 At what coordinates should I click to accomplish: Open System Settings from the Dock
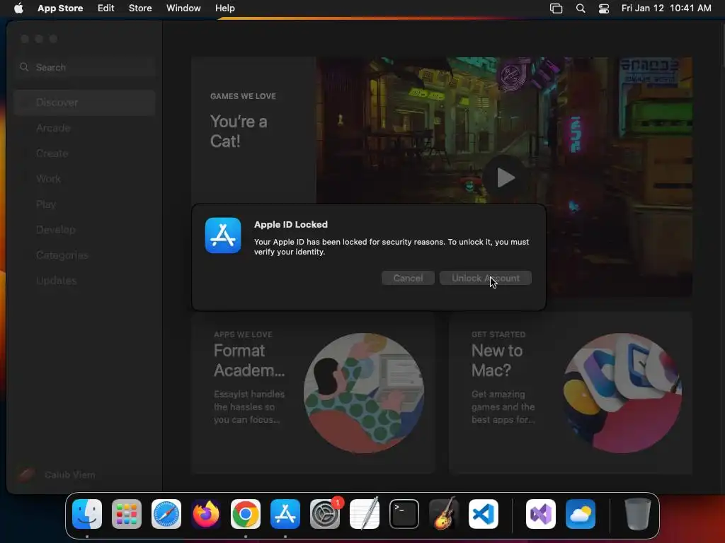pos(325,514)
